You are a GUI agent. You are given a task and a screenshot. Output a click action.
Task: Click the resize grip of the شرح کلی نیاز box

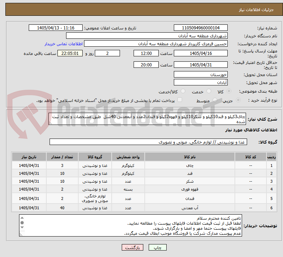50,123
